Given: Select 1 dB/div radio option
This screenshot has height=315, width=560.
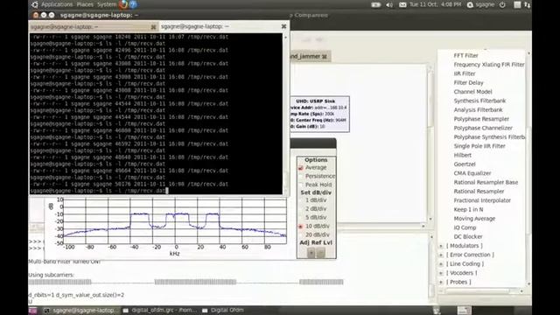Looking at the screenshot, I should (301, 200).
